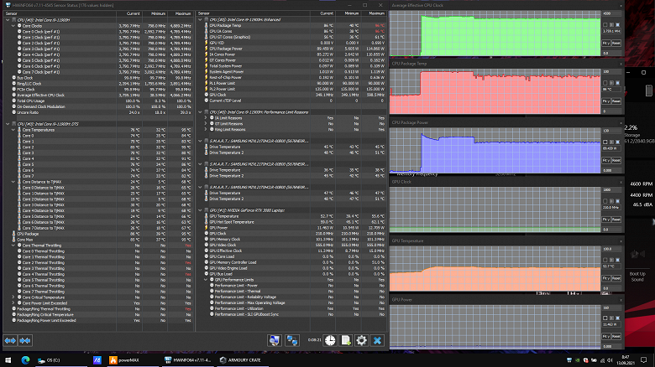
Task: Collapse the Core Temperatures node
Action: click(13, 130)
